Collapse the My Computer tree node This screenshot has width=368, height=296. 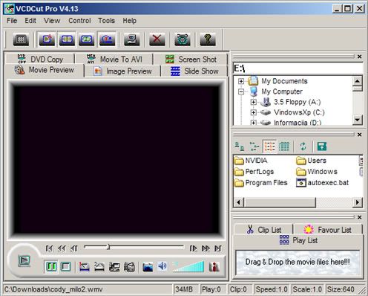pyautogui.click(x=241, y=91)
